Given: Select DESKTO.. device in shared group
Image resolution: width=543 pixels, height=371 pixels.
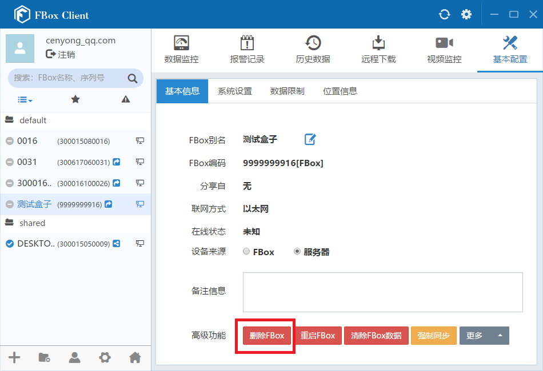Looking at the screenshot, I should (75, 244).
